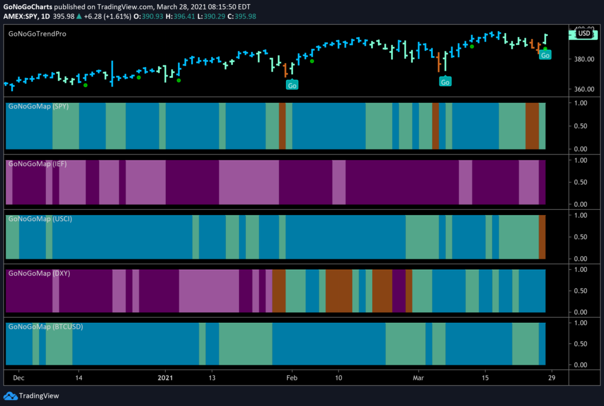Click the Go marker under the latest bar
The width and height of the screenshot is (604, 406).
(545, 55)
